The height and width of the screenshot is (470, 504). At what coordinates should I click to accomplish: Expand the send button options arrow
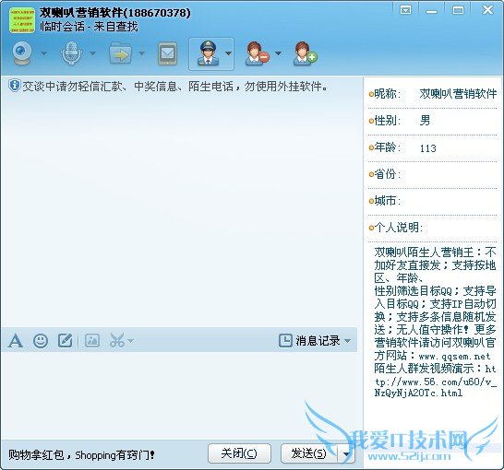click(346, 454)
